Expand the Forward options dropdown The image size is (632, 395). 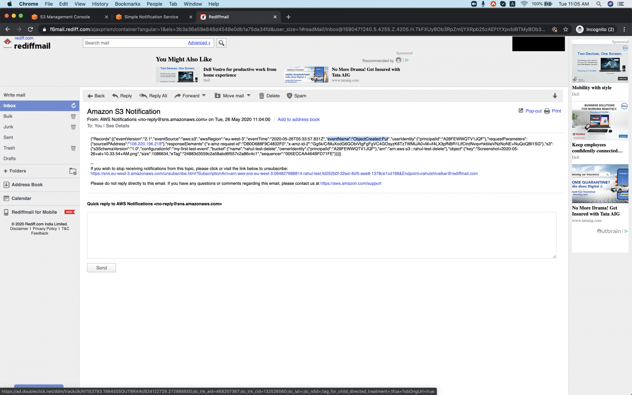pos(204,95)
